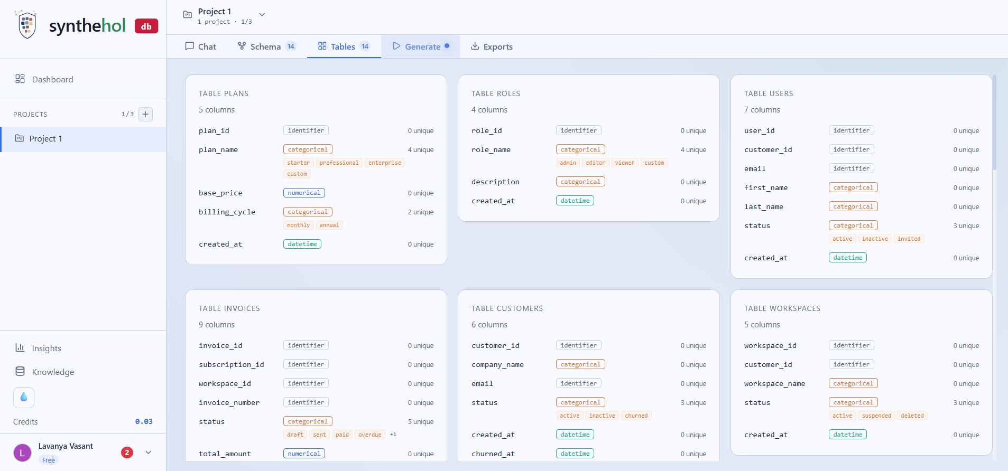The height and width of the screenshot is (471, 1008).
Task: Click the admin role value tag
Action: [568, 163]
